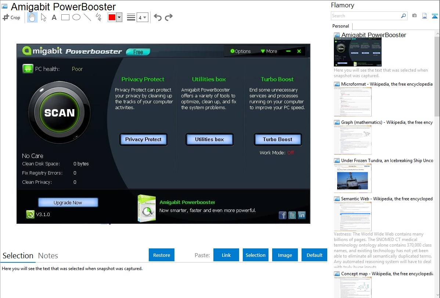Image resolution: width=440 pixels, height=298 pixels.
Task: Select the text annotation tool
Action: (54, 17)
